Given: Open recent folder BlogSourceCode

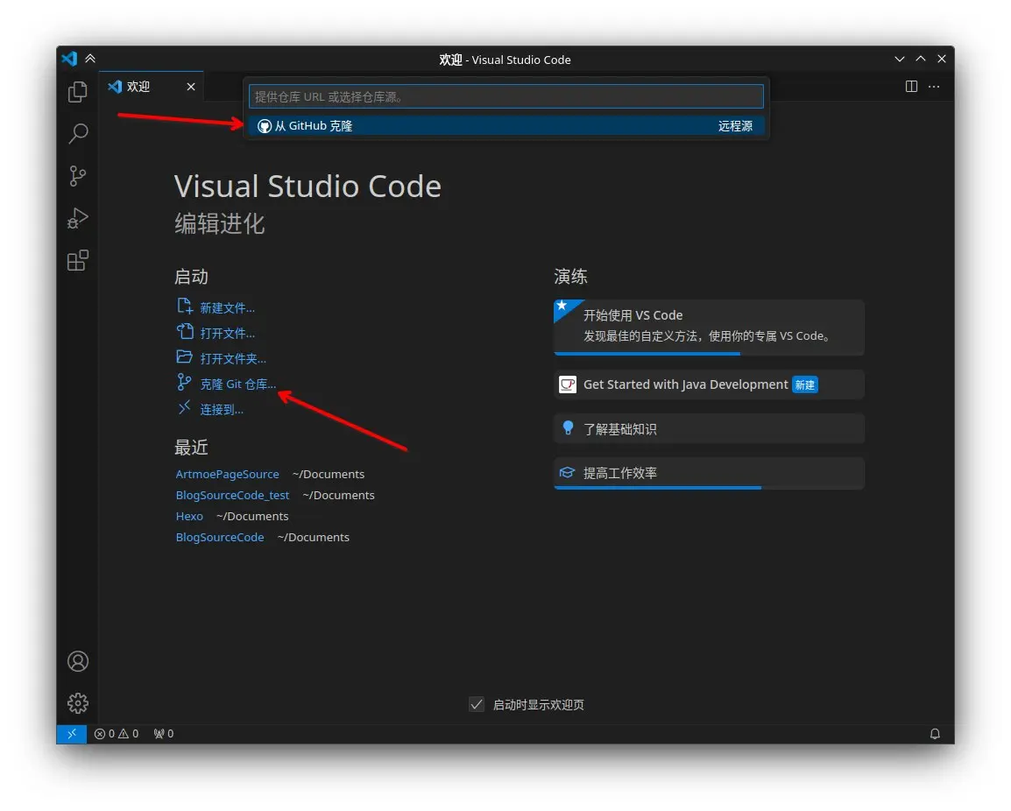Looking at the screenshot, I should (x=220, y=537).
